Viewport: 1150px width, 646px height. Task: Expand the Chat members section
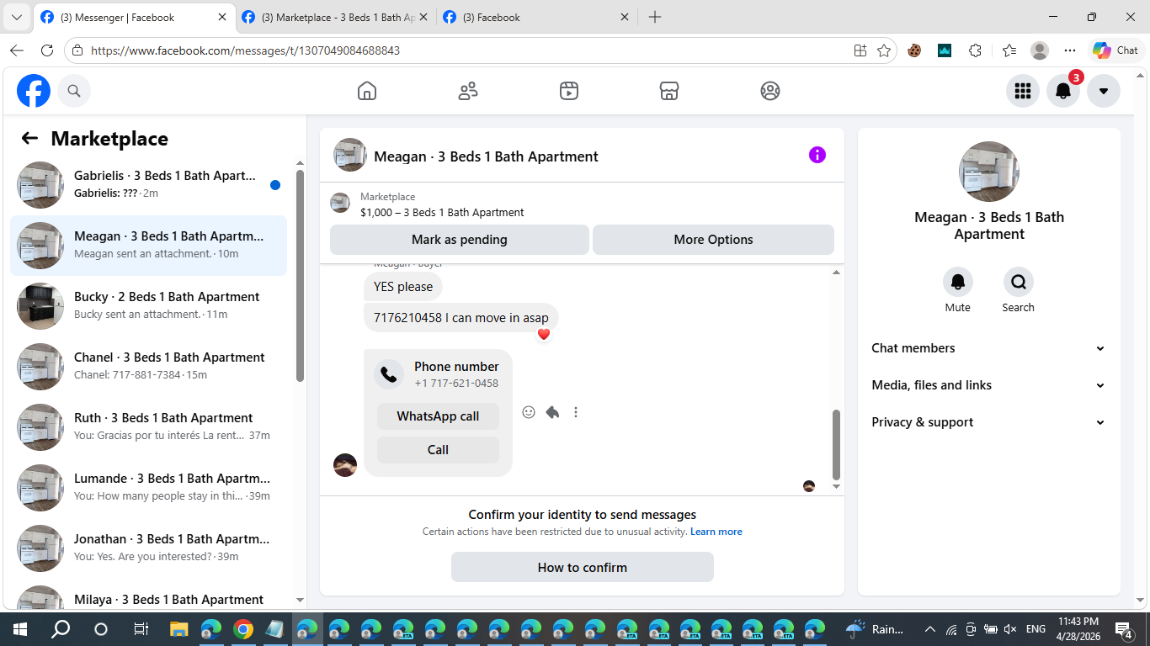(989, 348)
